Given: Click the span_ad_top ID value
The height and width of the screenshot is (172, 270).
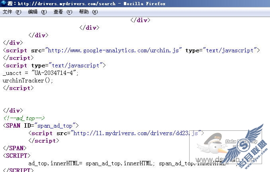Looking at the screenshot, I should tap(55, 126).
